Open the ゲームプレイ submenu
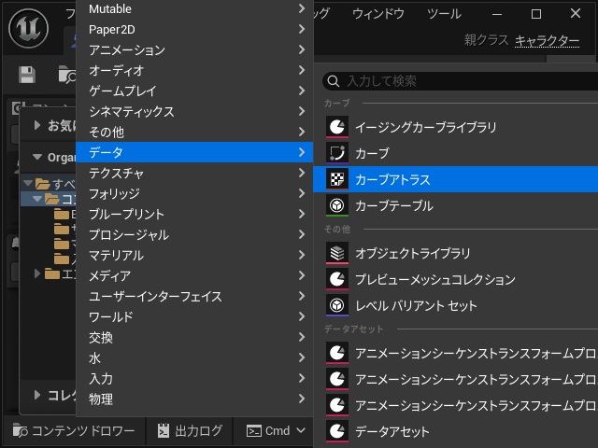 coord(194,91)
